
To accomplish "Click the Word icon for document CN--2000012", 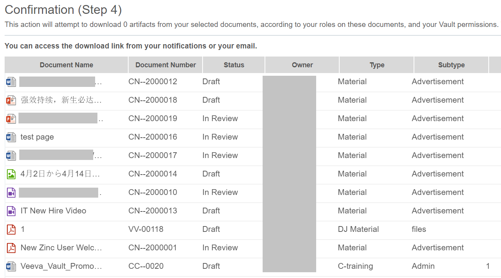I will (x=11, y=82).
